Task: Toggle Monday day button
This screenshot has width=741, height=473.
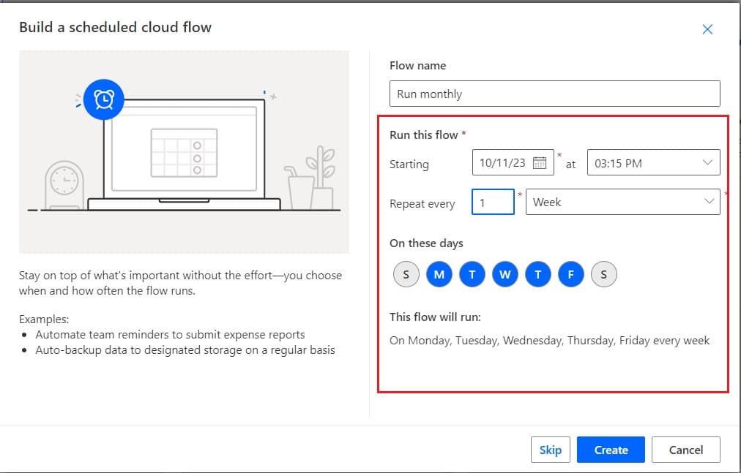Action: [x=439, y=274]
